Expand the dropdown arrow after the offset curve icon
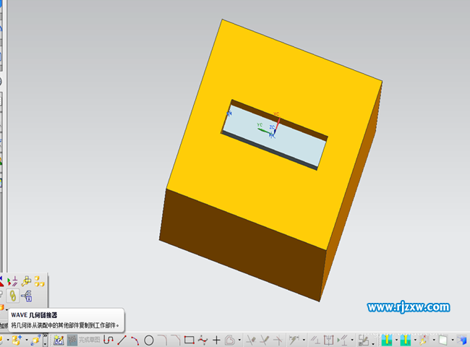This screenshot has height=347, width=470. tap(239, 340)
